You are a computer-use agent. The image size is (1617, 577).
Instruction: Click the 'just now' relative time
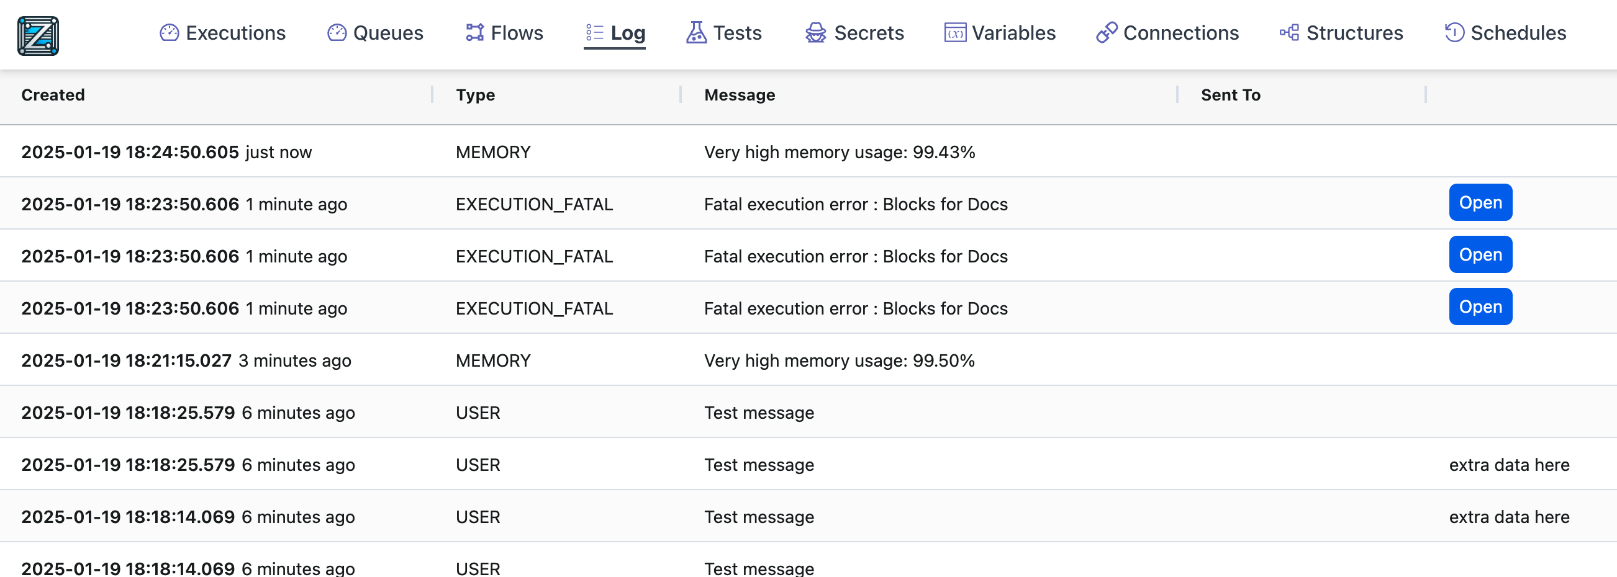tap(278, 152)
